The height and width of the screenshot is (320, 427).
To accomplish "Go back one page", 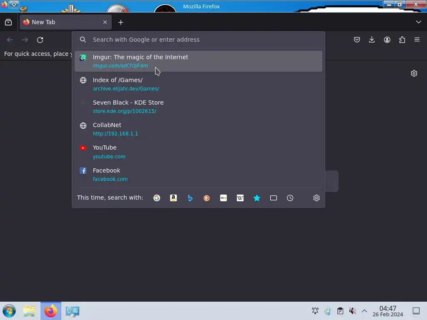I will coord(10,40).
